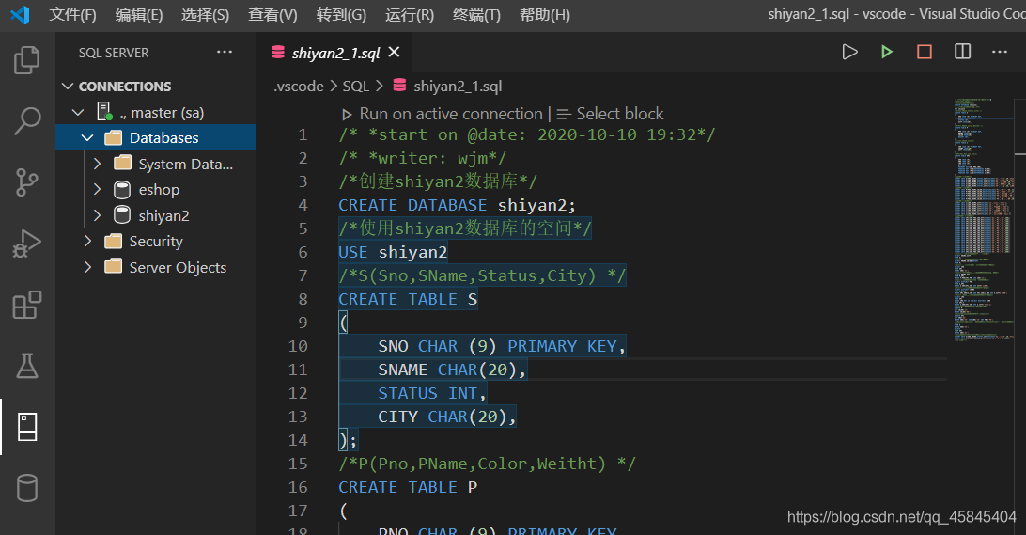1026x535 pixels.
Task: Click the Cancel query stop icon
Action: click(925, 52)
